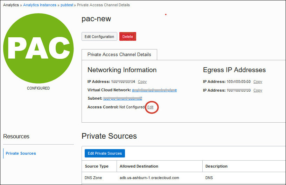Go to Analytics breadcrumb
286x185 pixels.
click(x=11, y=5)
